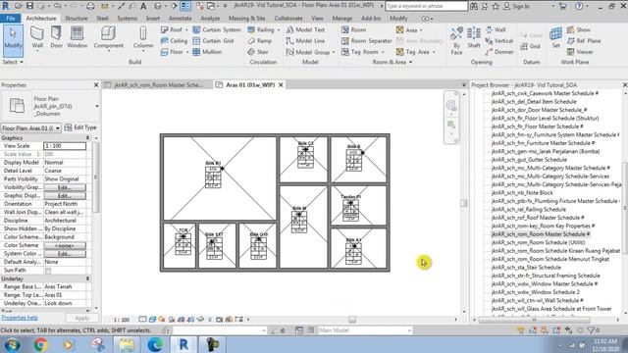This screenshot has height=353, width=628.
Task: Open the Properties help link
Action: pyautogui.click(x=20, y=318)
